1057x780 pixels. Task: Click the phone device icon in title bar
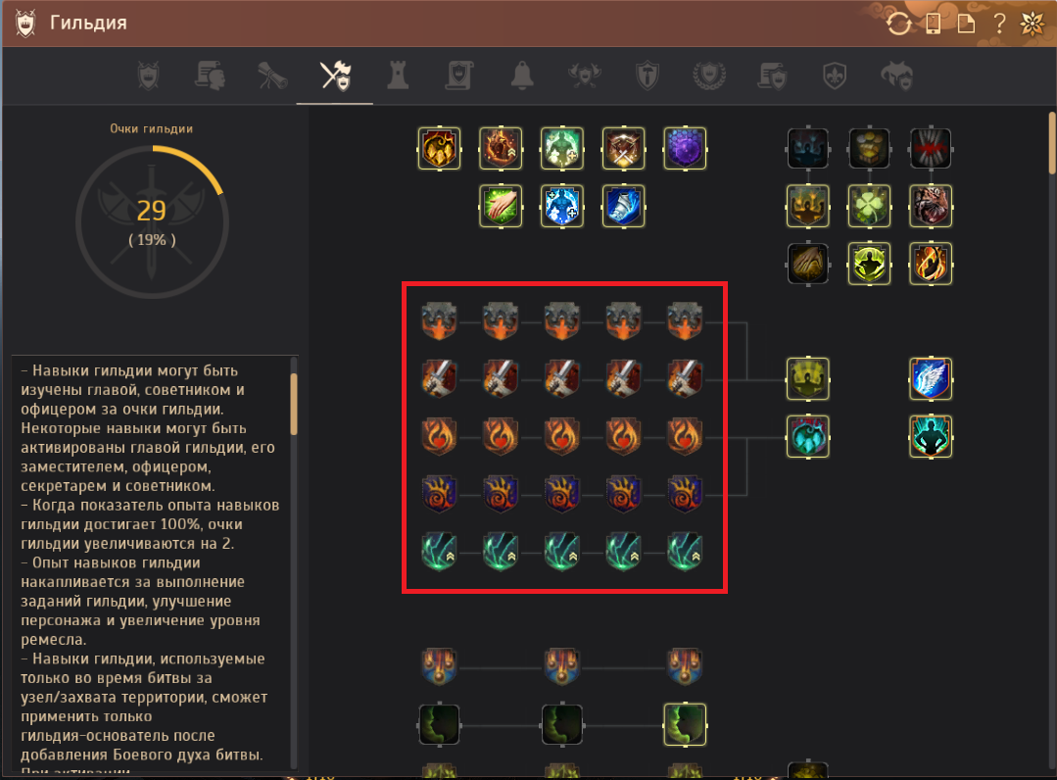pyautogui.click(x=933, y=24)
